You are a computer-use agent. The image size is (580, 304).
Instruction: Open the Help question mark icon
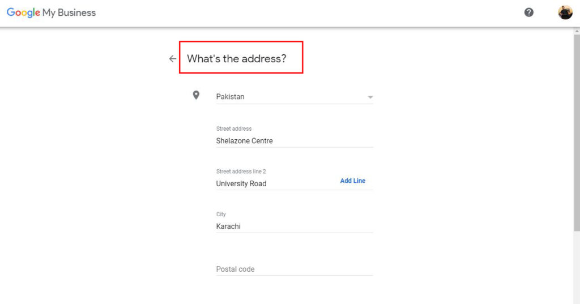click(x=528, y=12)
